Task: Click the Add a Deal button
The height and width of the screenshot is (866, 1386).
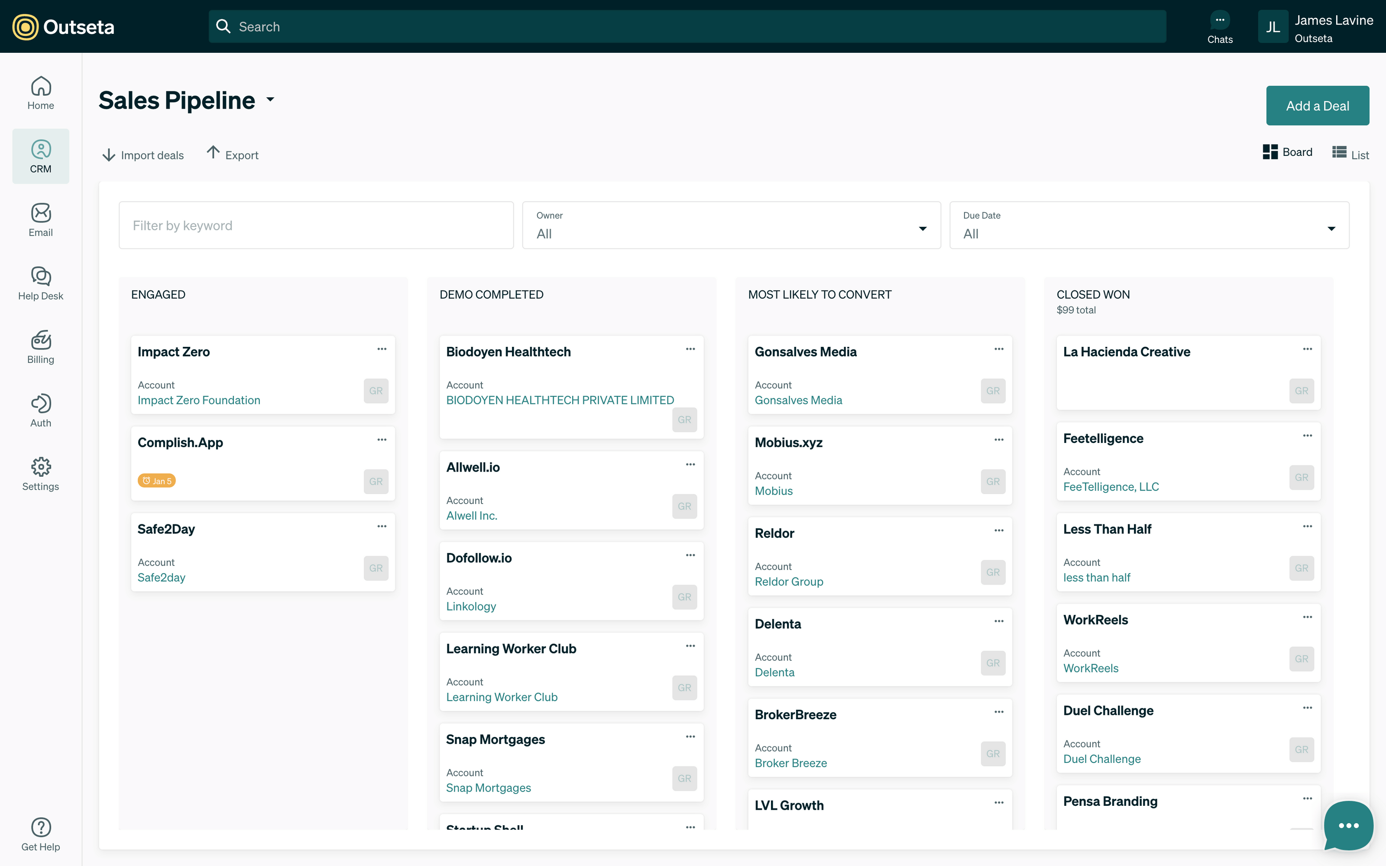Action: tap(1317, 106)
